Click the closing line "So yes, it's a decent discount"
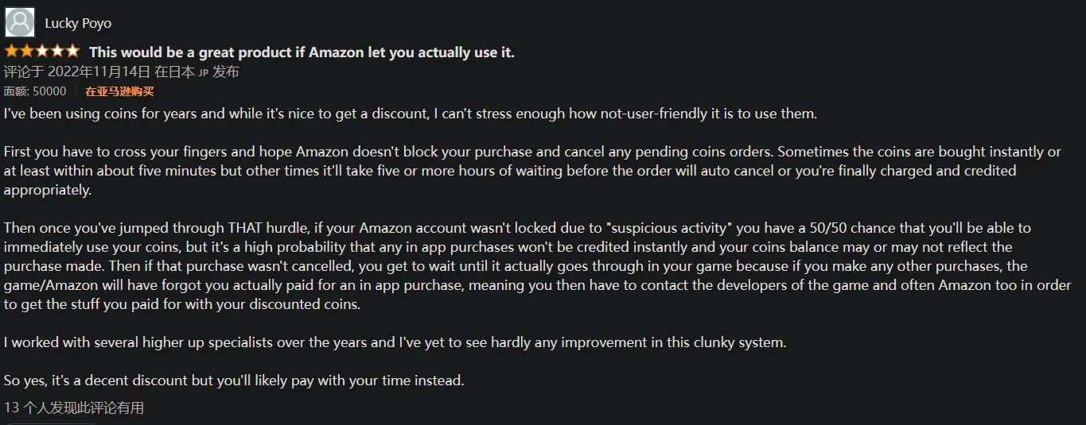 tap(234, 381)
